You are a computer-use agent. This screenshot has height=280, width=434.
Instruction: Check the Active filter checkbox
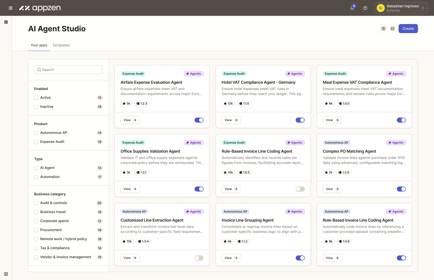tap(36, 98)
